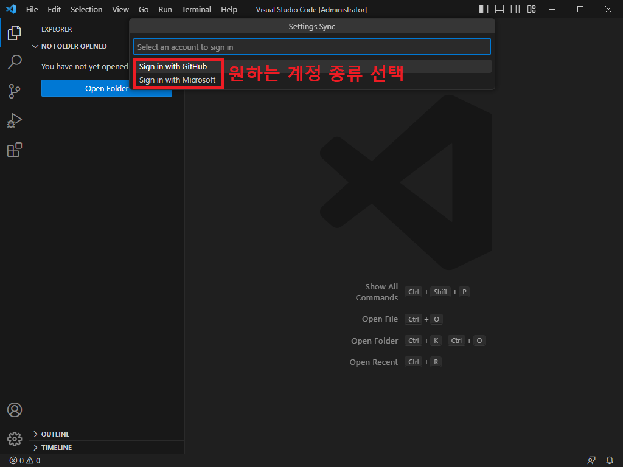Viewport: 623px width, 467px height.
Task: Click the Accounts icon in activity bar
Action: coord(14,410)
